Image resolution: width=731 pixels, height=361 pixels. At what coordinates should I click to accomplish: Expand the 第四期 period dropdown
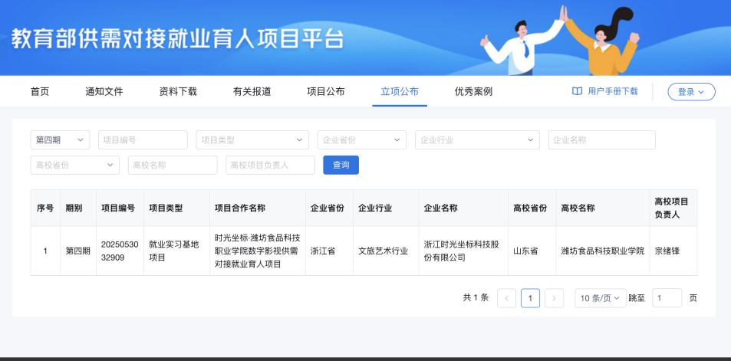coord(61,140)
